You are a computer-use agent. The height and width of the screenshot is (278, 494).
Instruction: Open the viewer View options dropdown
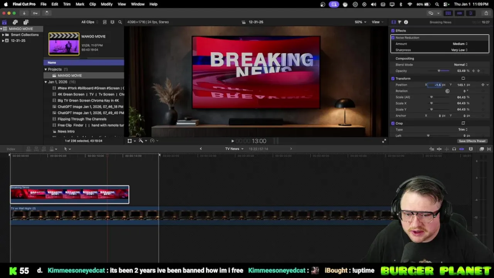(377, 22)
